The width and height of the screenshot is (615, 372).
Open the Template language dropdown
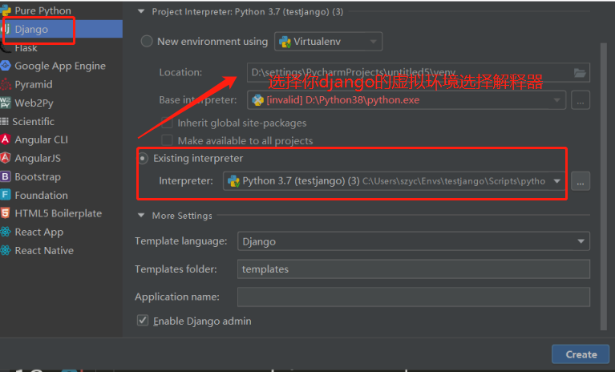[x=414, y=241]
